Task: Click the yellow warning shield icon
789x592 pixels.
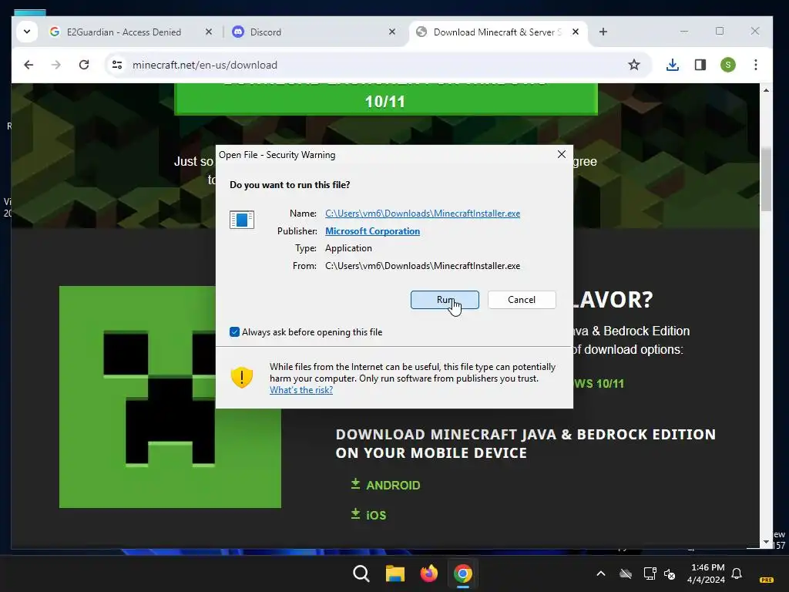Action: tap(241, 377)
